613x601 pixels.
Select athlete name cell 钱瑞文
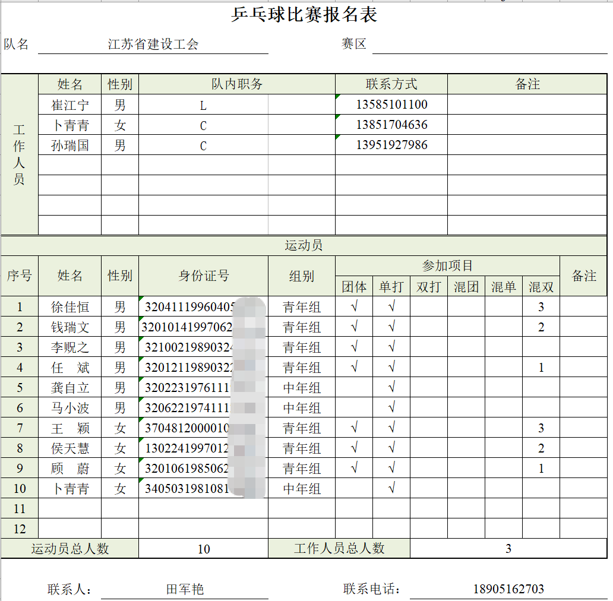click(x=70, y=327)
